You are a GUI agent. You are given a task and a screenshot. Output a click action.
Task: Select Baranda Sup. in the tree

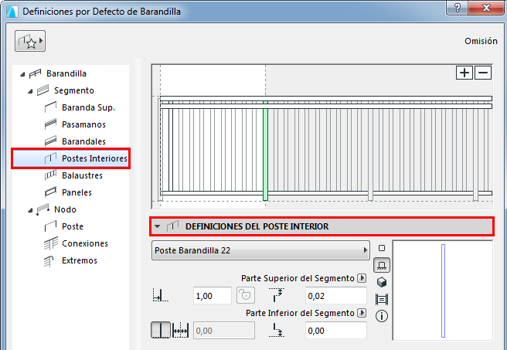pos(89,107)
